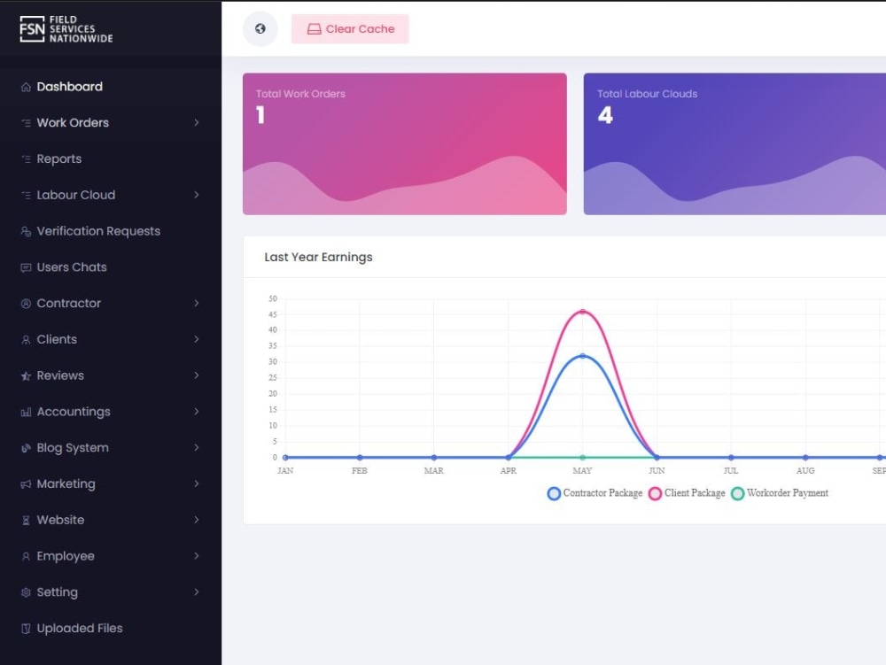The image size is (886, 665).
Task: Click the Dashboard home icon
Action: tap(26, 87)
